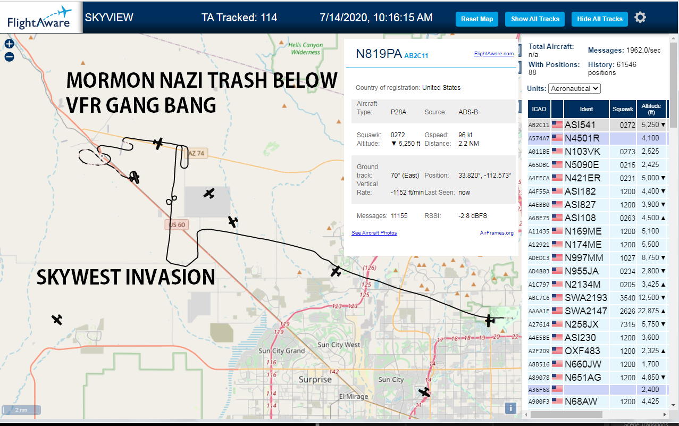Select the ASI541 row in the table
The width and height of the screenshot is (679, 426).
tap(597, 124)
